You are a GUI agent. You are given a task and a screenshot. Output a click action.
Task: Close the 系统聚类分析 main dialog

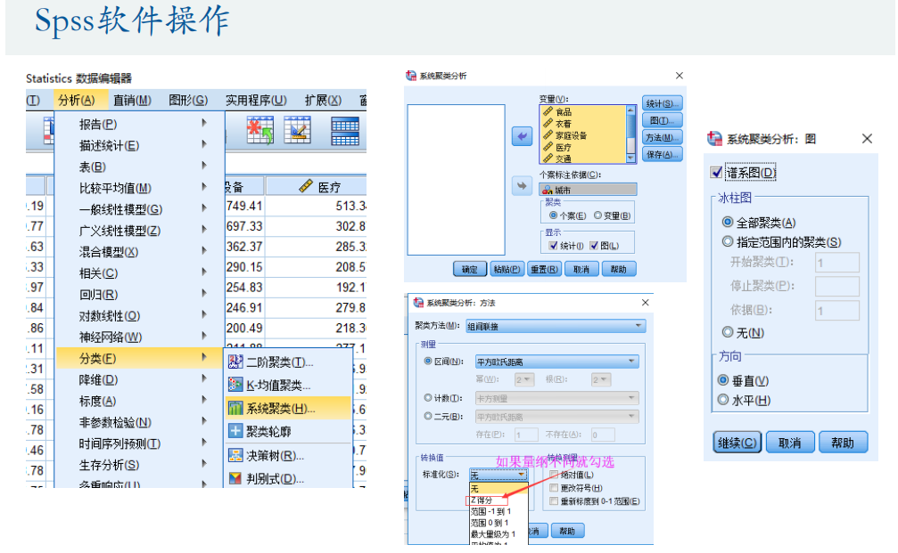coord(680,76)
